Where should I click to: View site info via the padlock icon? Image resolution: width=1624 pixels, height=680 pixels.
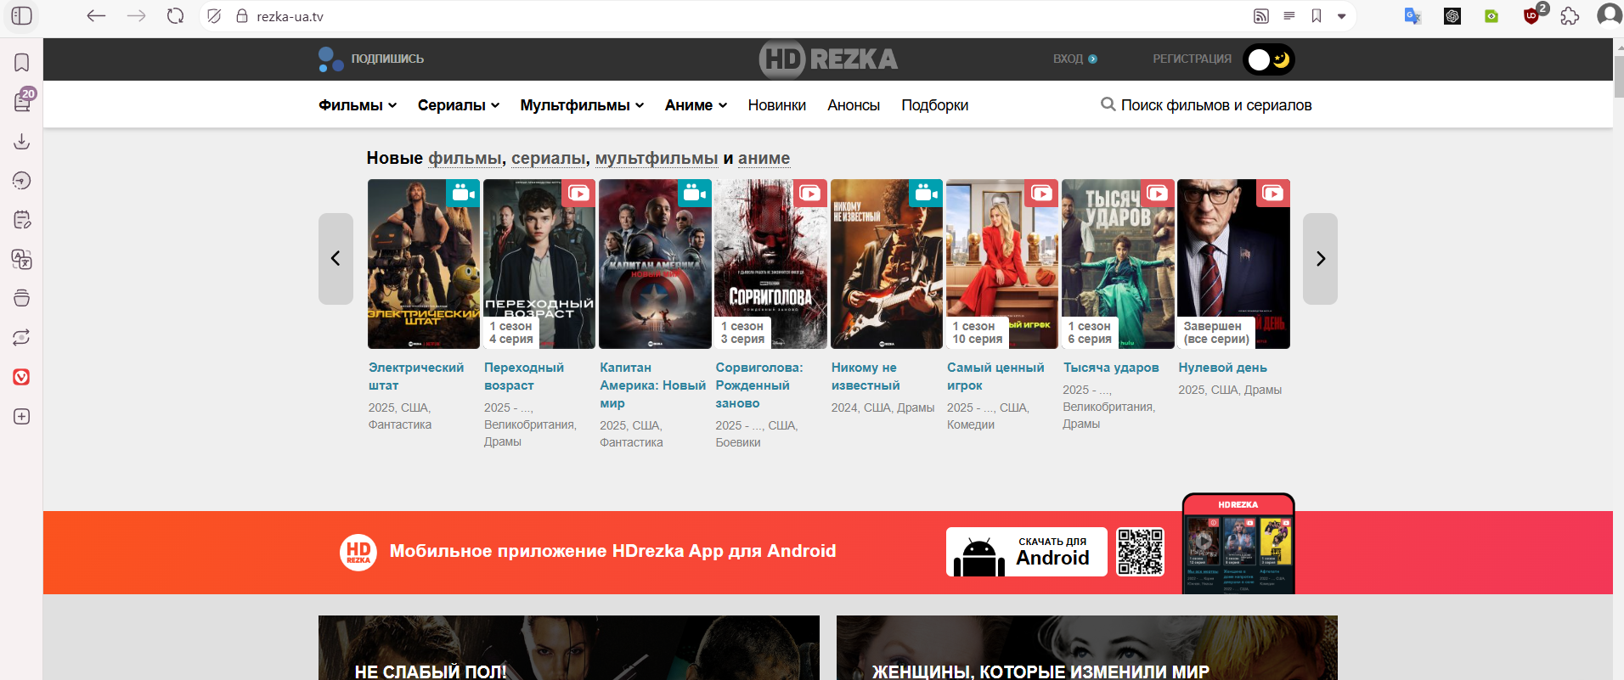(242, 16)
